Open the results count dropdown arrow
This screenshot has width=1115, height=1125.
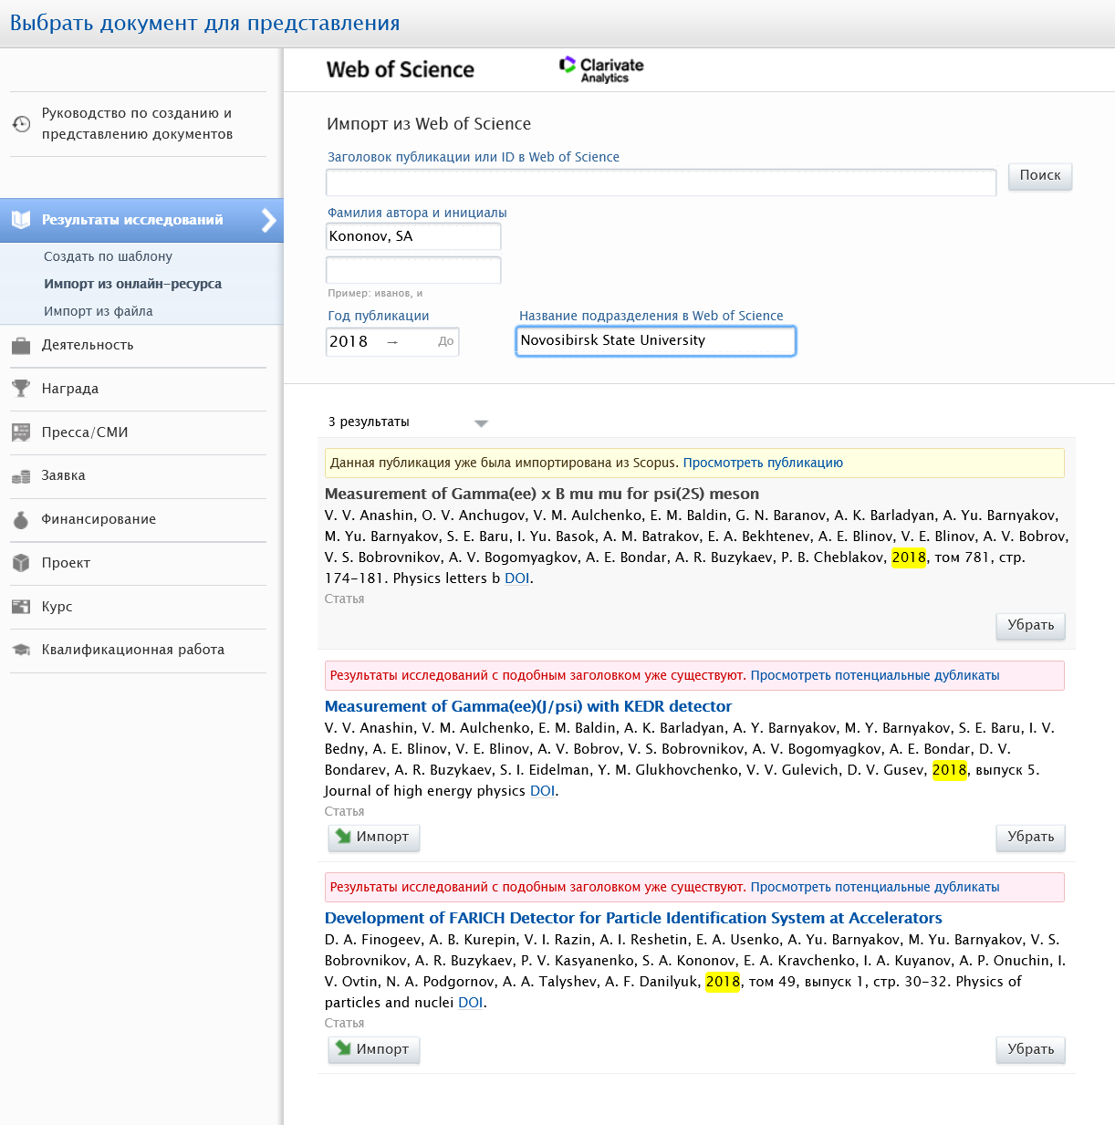[x=481, y=423]
